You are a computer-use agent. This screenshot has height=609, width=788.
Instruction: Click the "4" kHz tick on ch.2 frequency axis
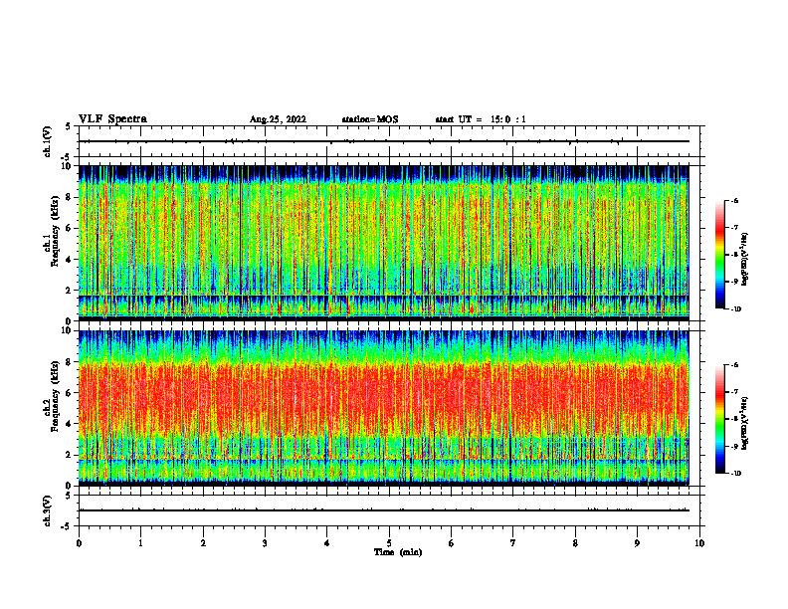click(70, 424)
